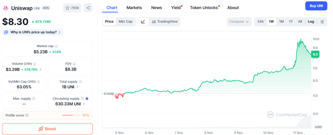Image resolution: width=333 pixels, height=135 pixels.
Task: Switch to the TradingView chart
Action: coord(165,22)
